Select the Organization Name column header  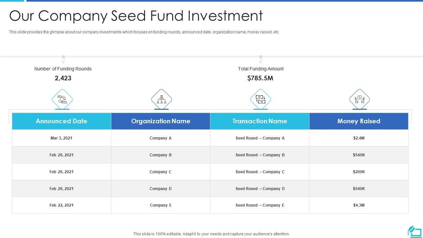coord(161,121)
